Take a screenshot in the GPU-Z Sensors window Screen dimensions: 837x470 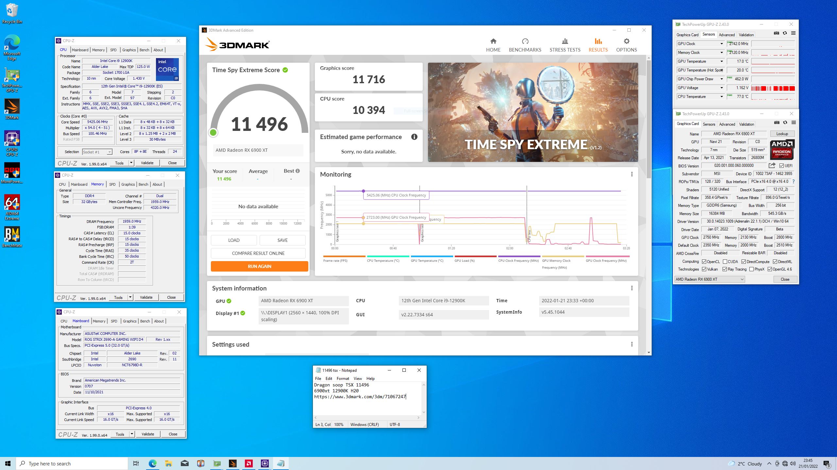[x=777, y=33]
